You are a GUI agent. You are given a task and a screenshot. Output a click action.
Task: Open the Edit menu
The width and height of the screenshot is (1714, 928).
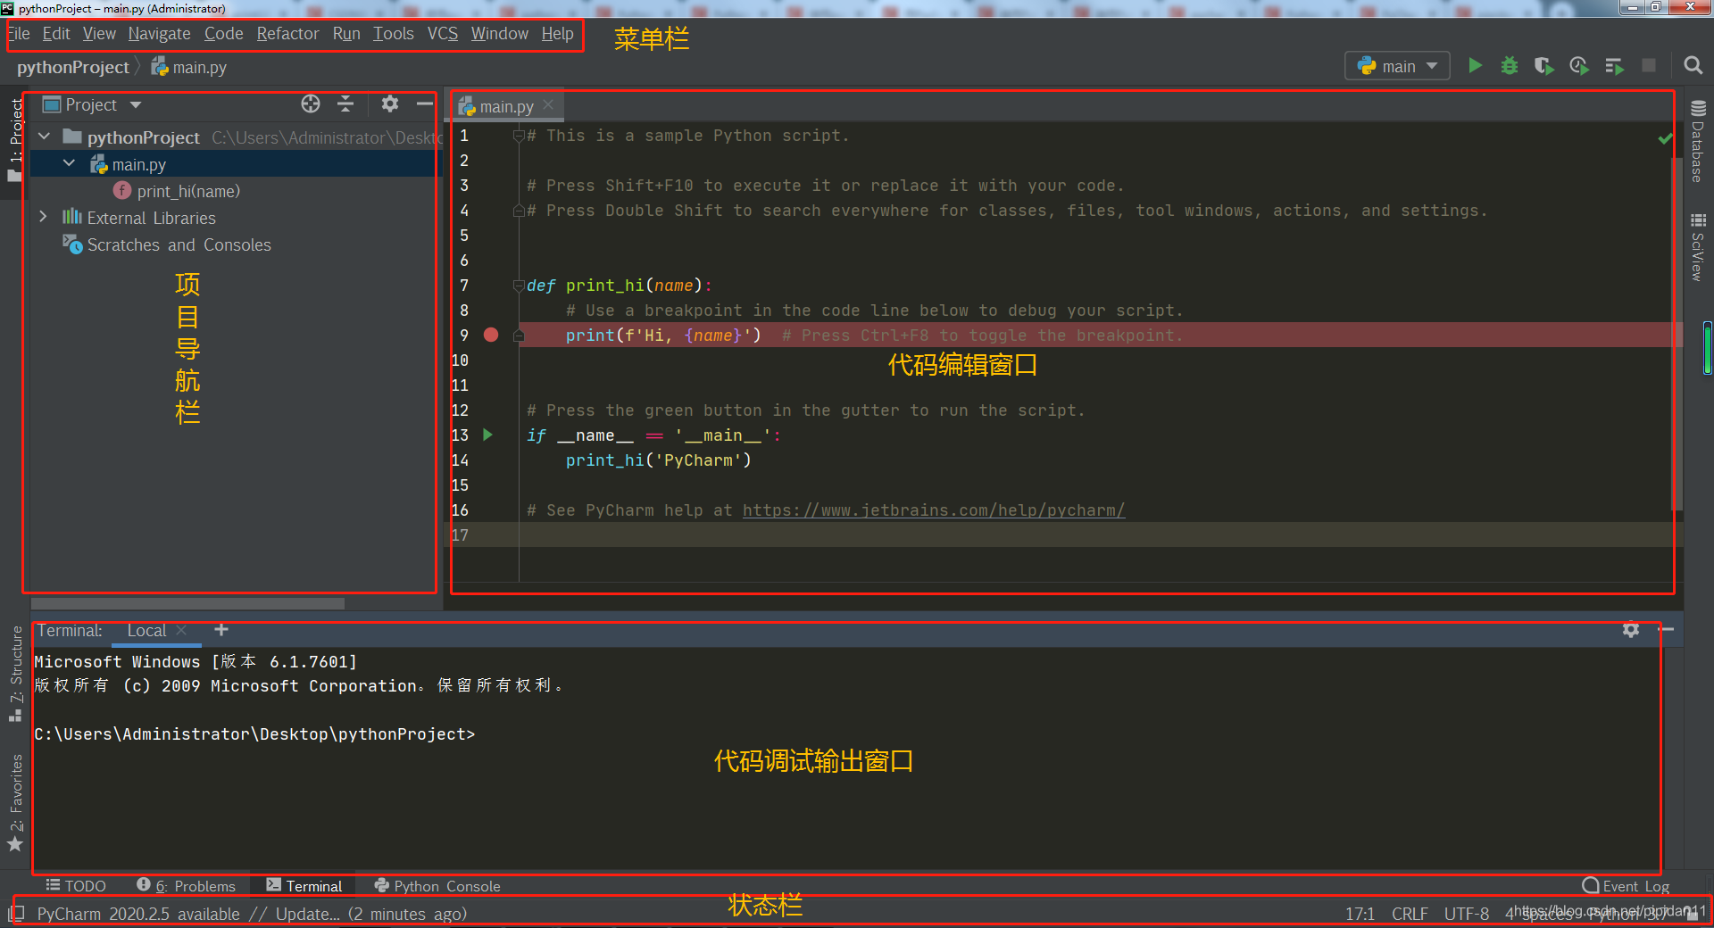tap(55, 34)
